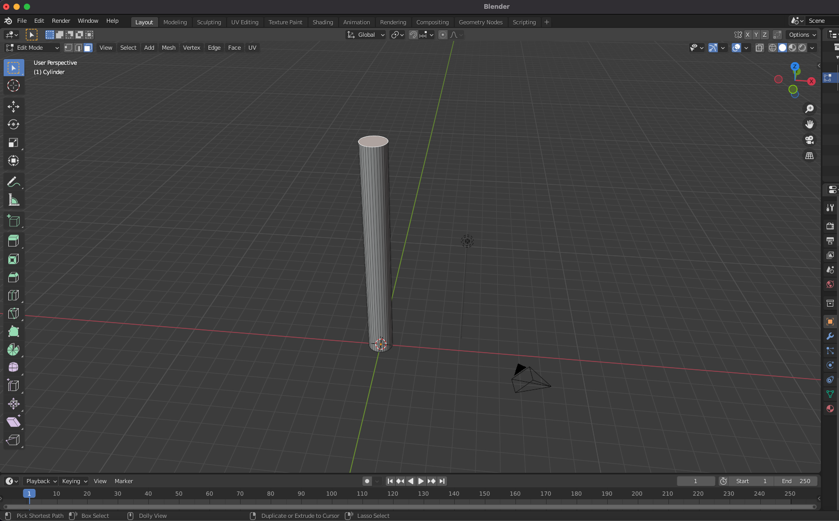The width and height of the screenshot is (839, 521).
Task: Toggle snapping magnet button
Action: pos(413,35)
